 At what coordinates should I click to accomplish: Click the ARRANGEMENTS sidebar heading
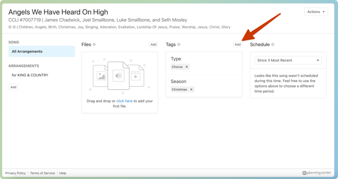point(24,66)
